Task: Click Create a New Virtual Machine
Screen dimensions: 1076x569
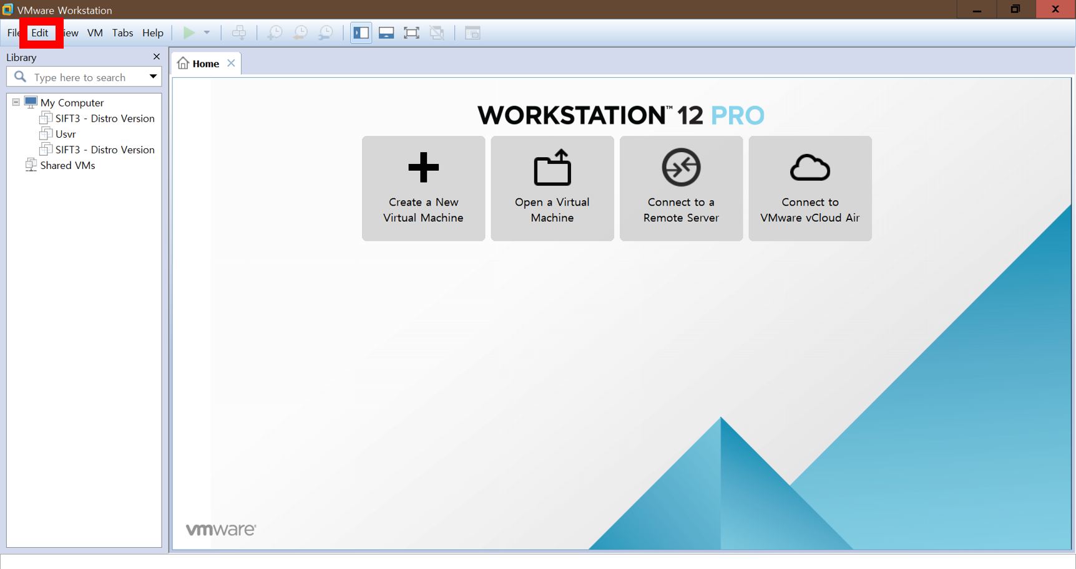Action: click(x=423, y=188)
